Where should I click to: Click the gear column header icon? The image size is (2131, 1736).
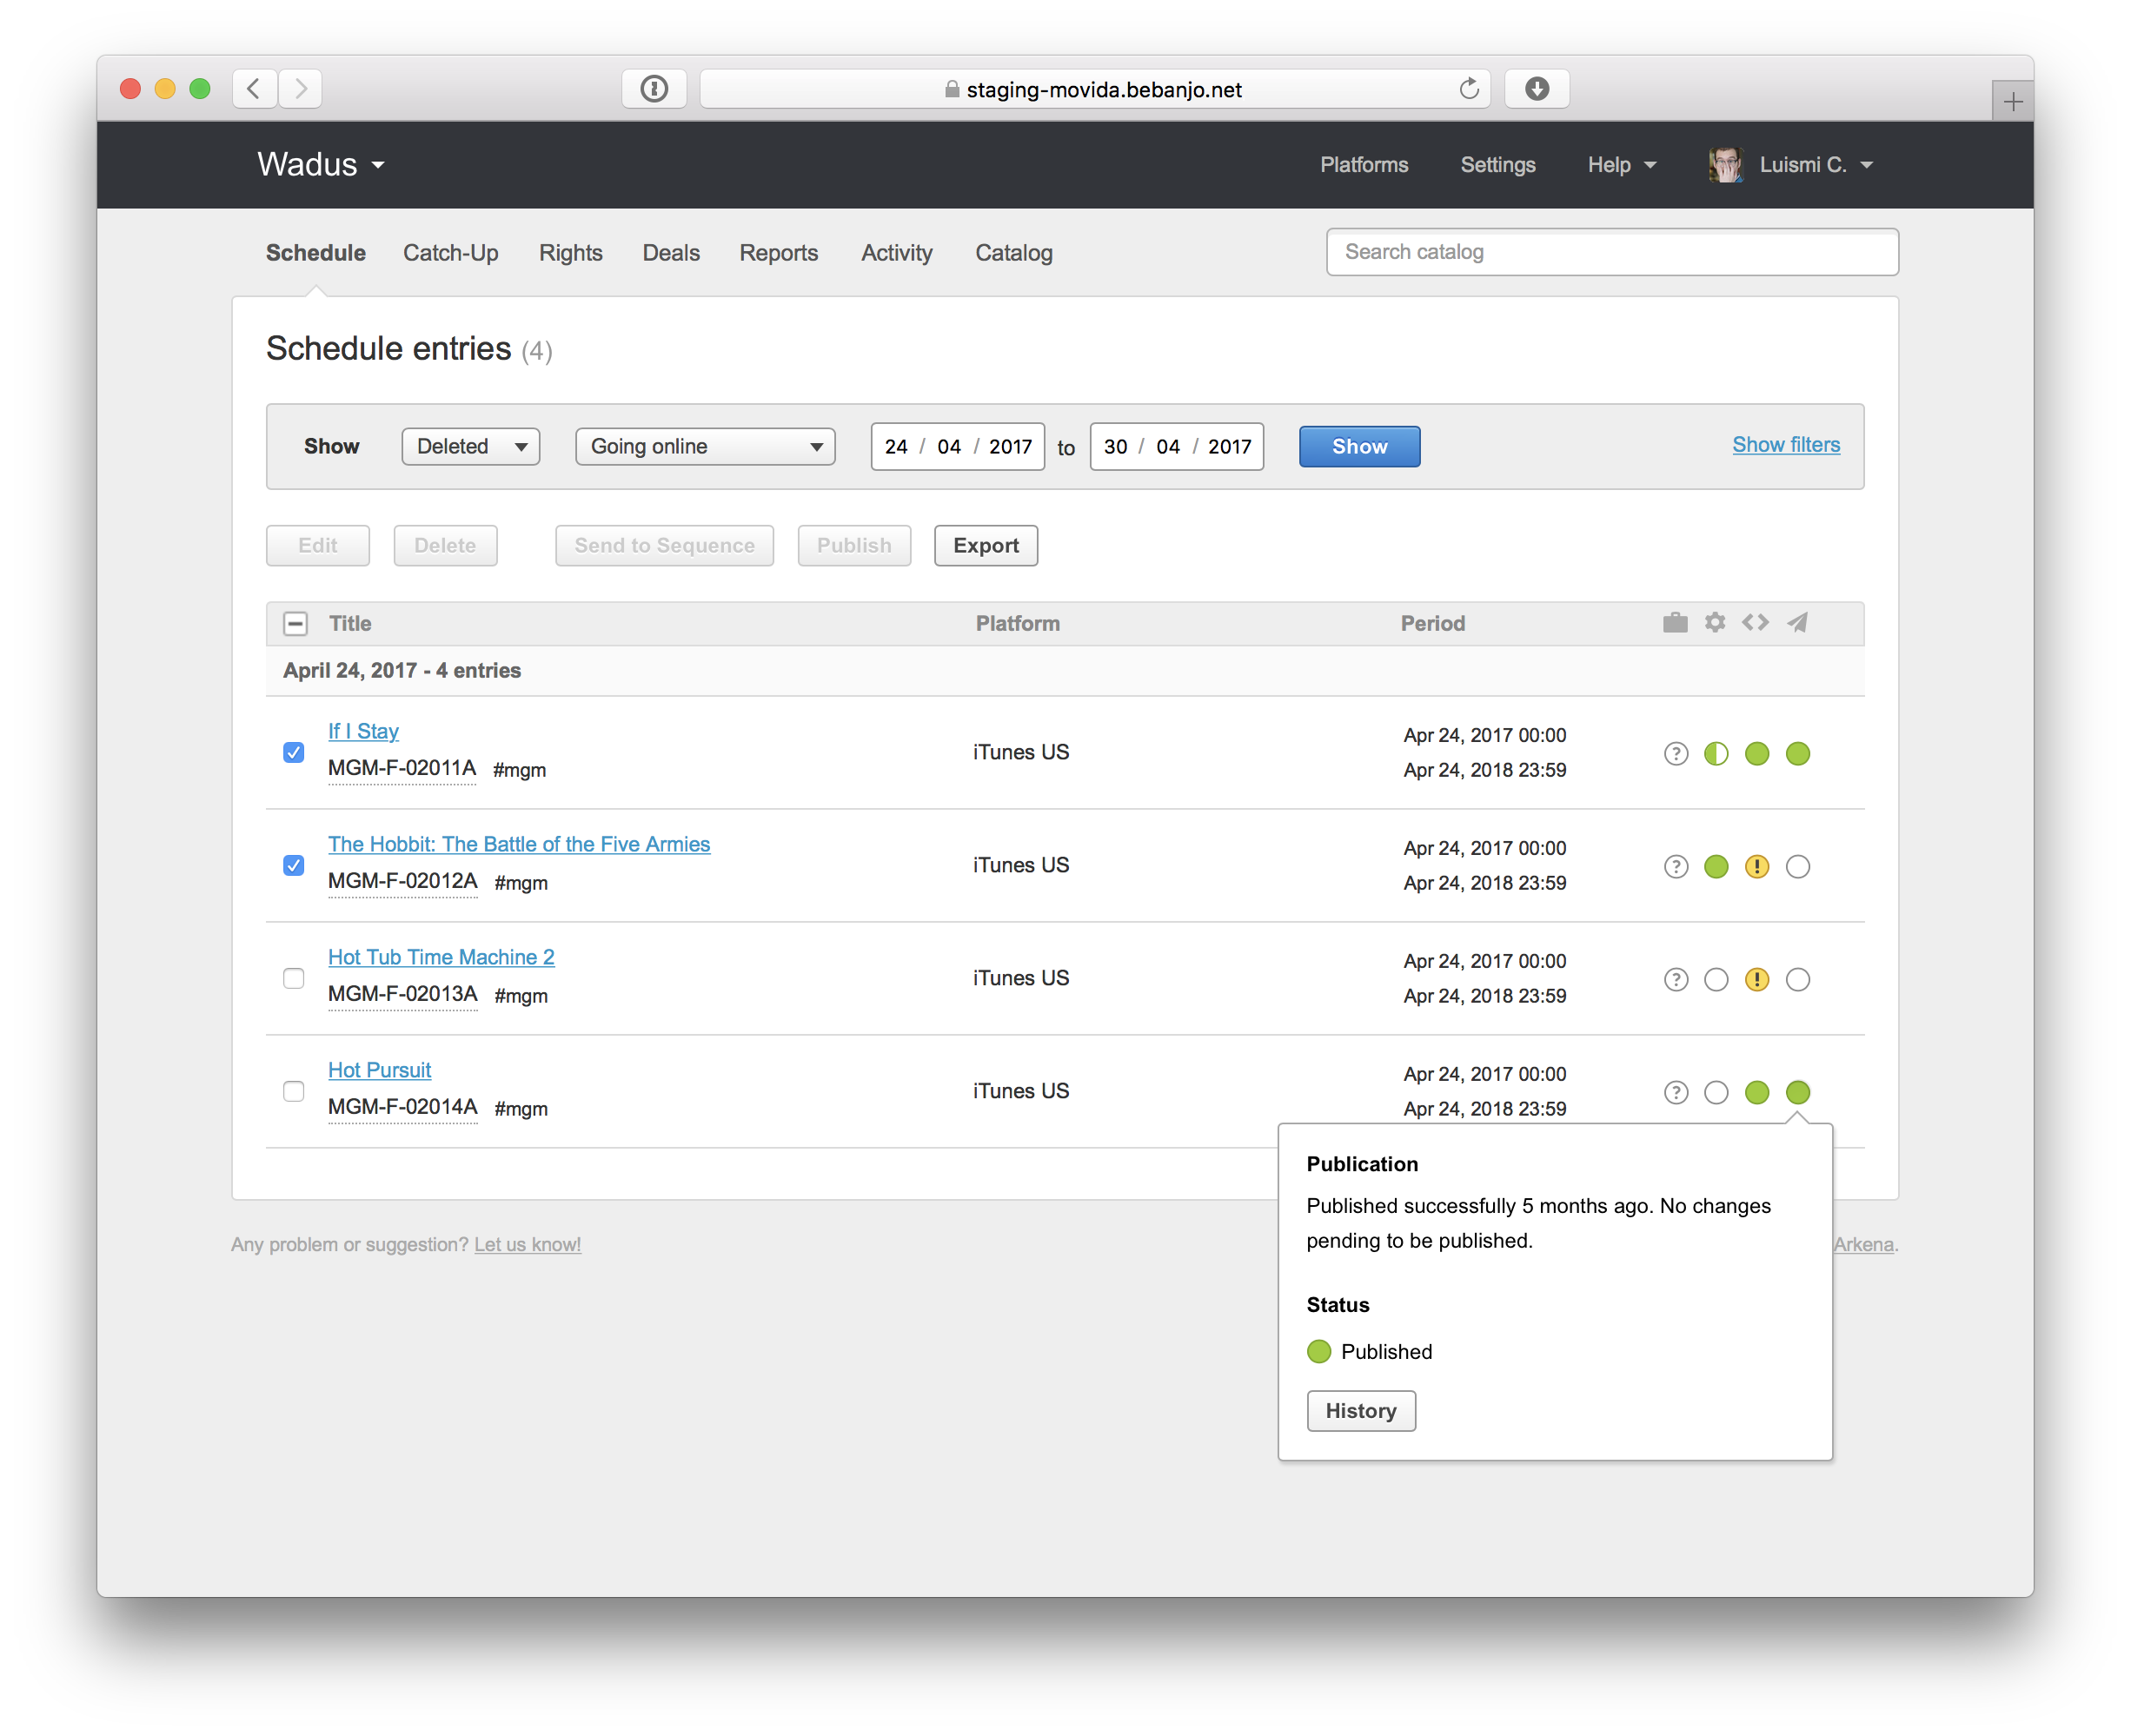click(1715, 623)
